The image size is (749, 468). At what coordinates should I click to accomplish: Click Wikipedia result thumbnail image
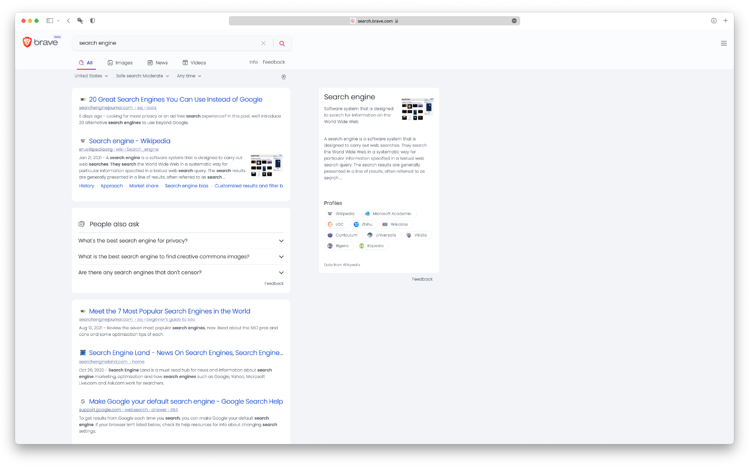click(266, 165)
